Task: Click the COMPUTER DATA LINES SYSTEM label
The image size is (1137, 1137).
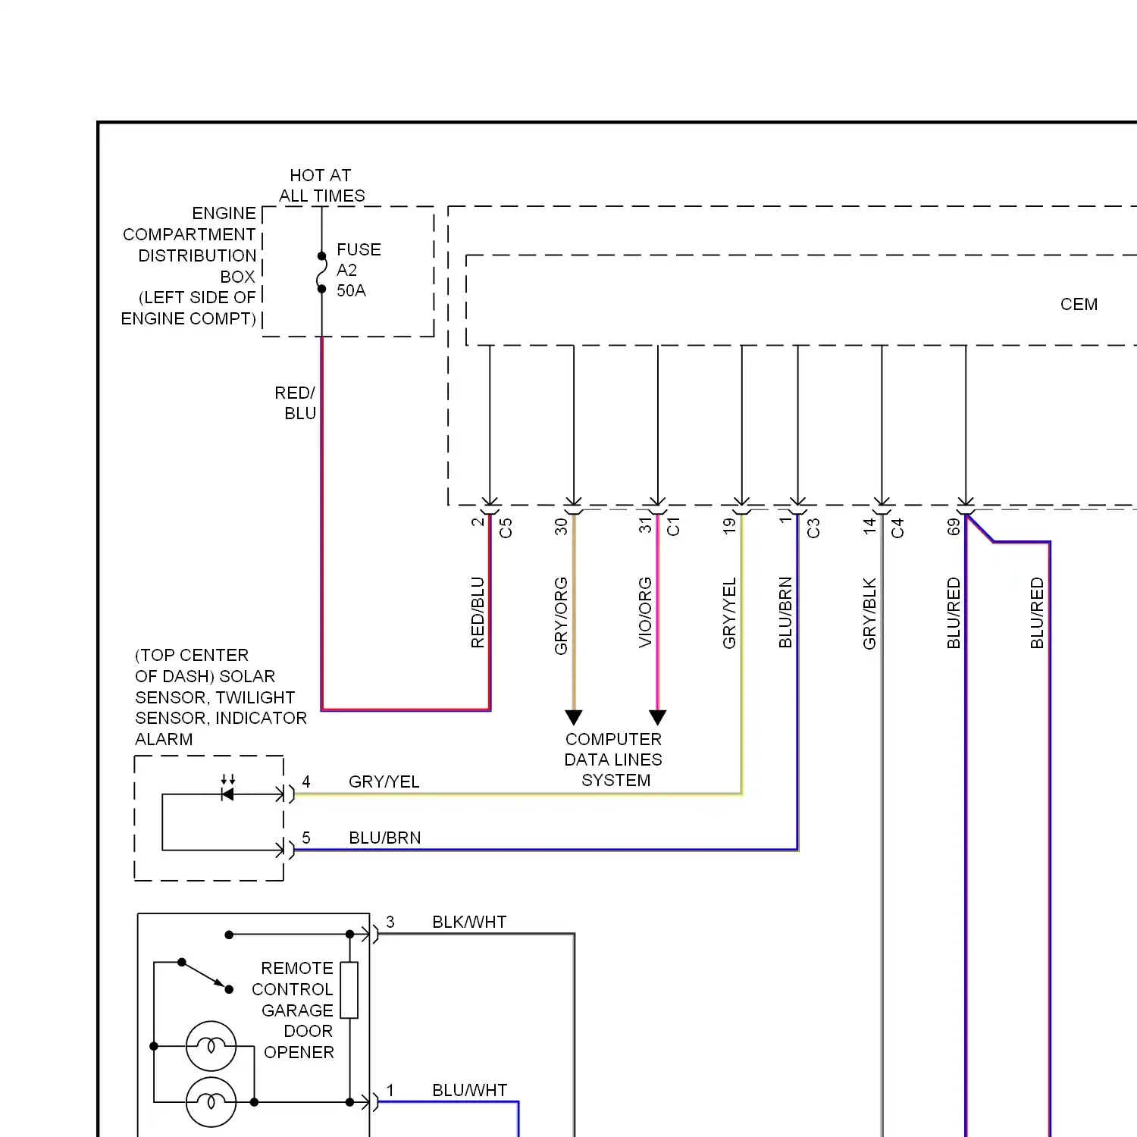Action: pos(613,760)
